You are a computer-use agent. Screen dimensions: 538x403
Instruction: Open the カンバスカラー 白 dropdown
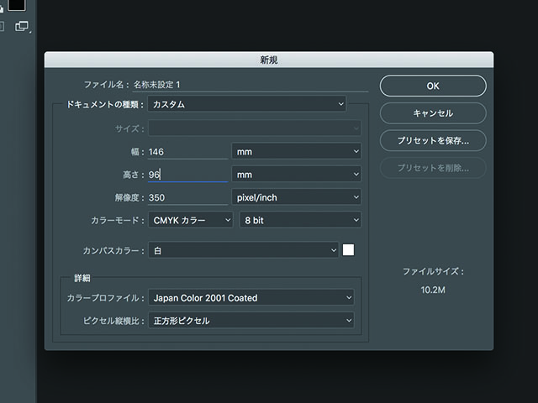[x=244, y=250]
